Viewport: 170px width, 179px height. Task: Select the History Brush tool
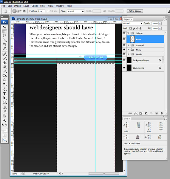(4, 67)
